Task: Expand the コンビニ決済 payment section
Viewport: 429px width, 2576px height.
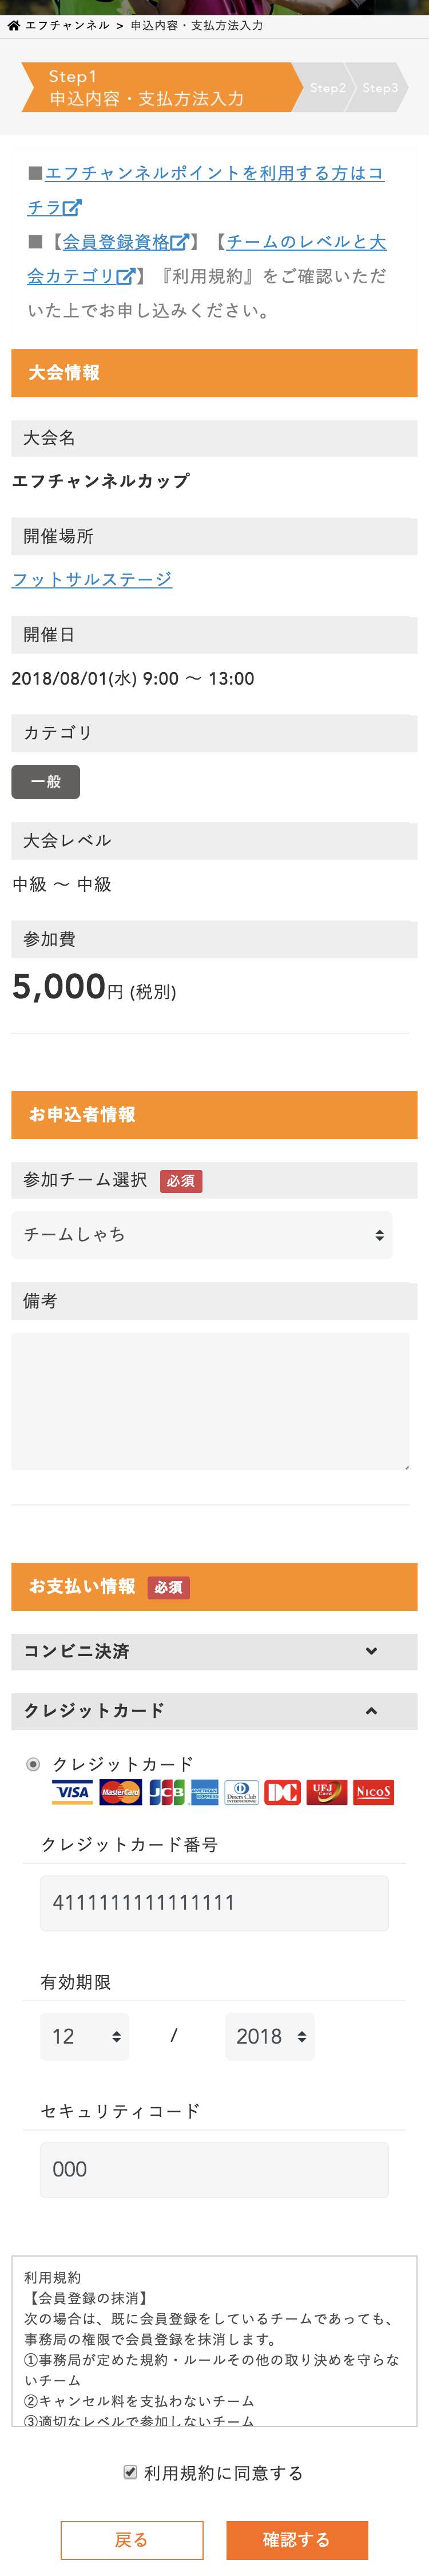Action: pos(214,1651)
